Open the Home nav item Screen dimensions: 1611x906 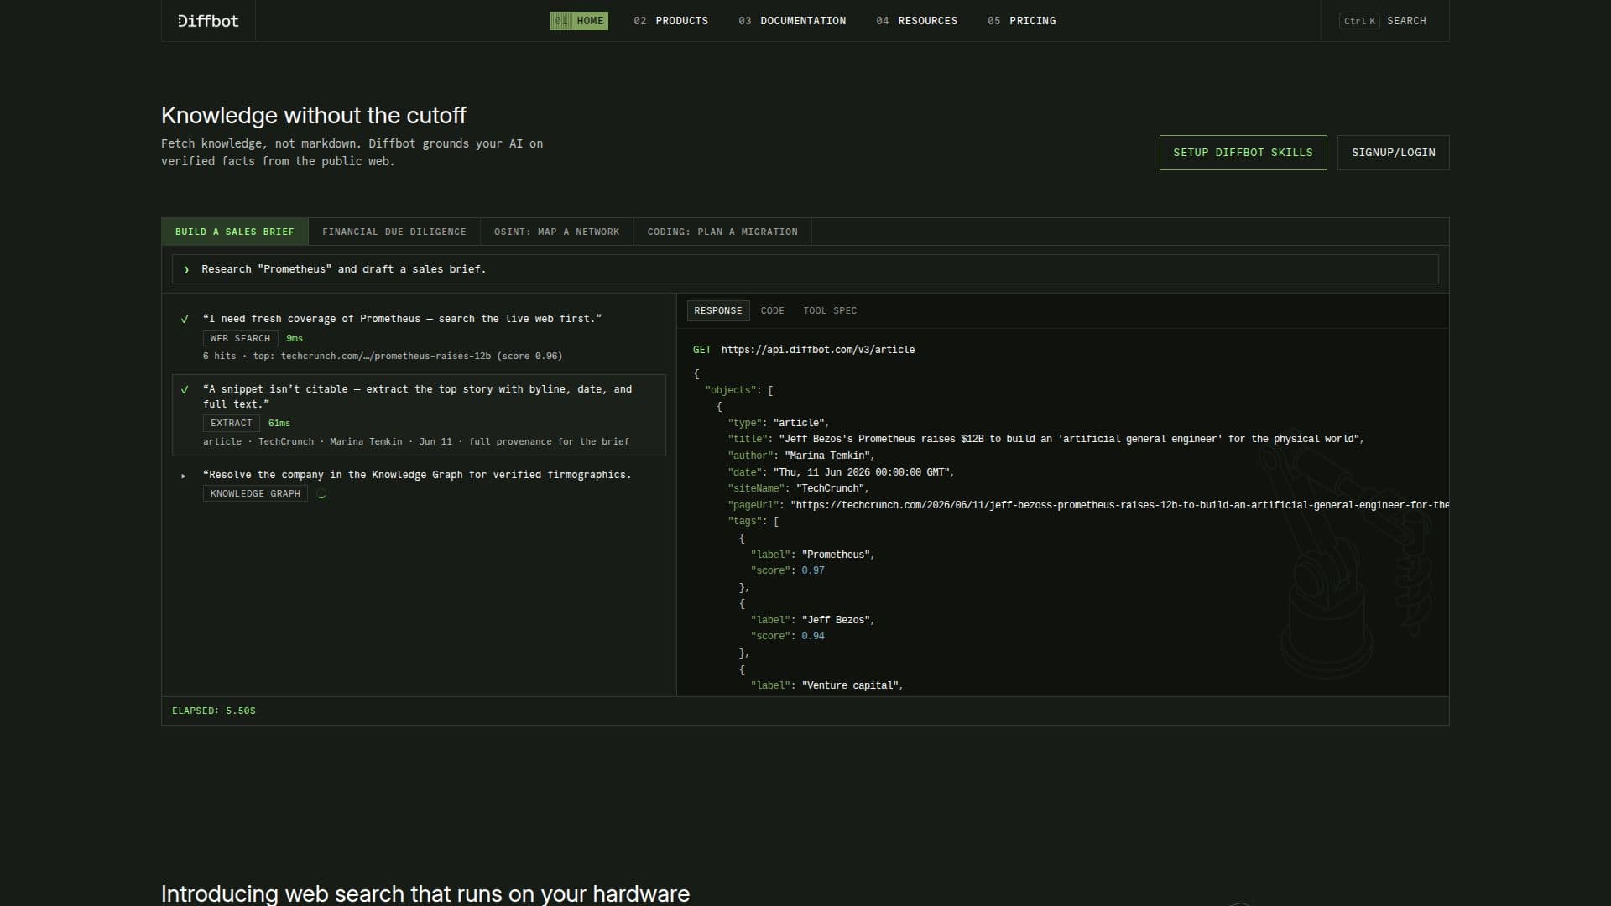pyautogui.click(x=579, y=21)
